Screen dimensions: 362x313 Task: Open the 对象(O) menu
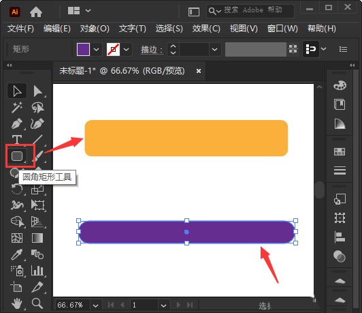coord(95,29)
